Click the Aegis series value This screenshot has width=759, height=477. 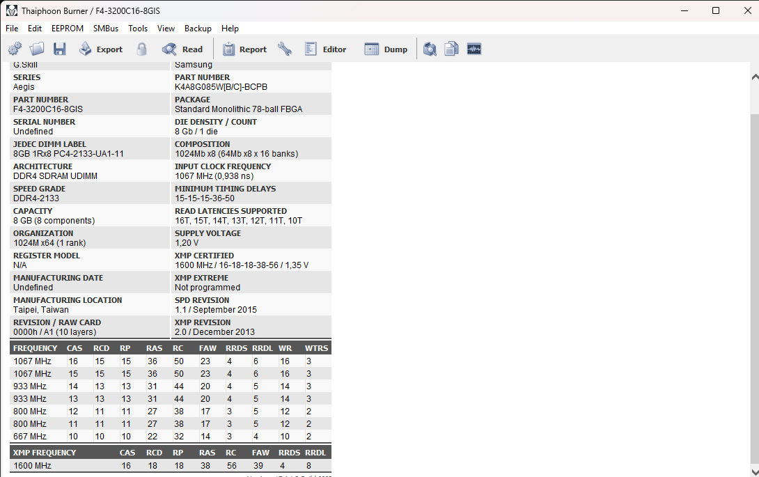[x=24, y=86]
